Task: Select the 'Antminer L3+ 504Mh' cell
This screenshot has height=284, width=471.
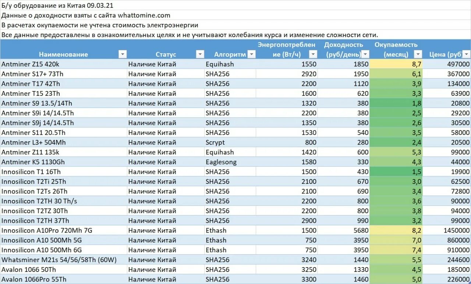Action: [x=63, y=142]
